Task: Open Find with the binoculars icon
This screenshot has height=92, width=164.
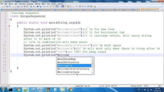Action: [x=38, y=6]
